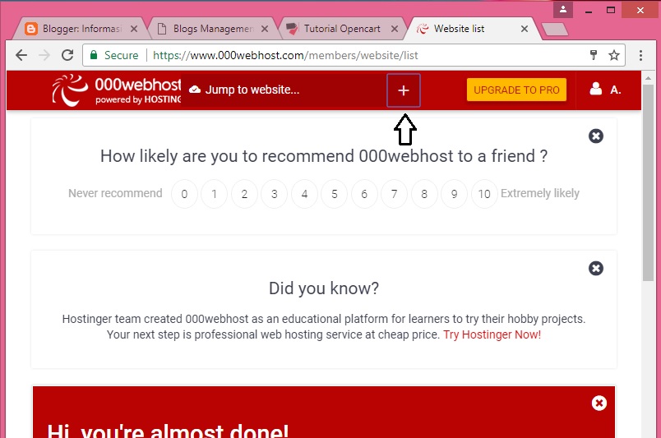Viewport: 661px width, 438px height.
Task: Dismiss the recommendation survey card
Action: 596,136
